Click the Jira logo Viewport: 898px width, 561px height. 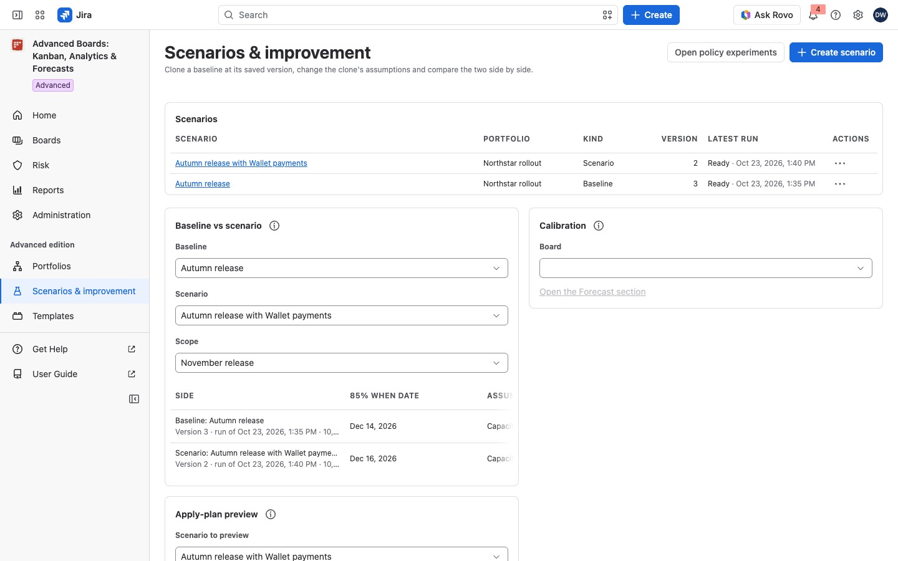[75, 15]
